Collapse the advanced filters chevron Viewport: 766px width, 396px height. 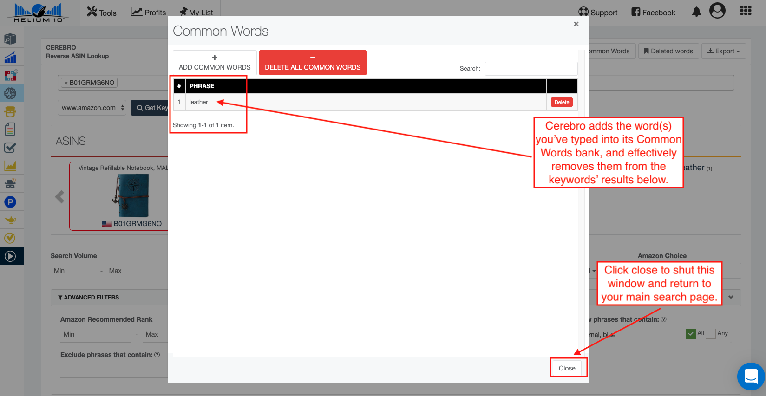click(x=731, y=297)
